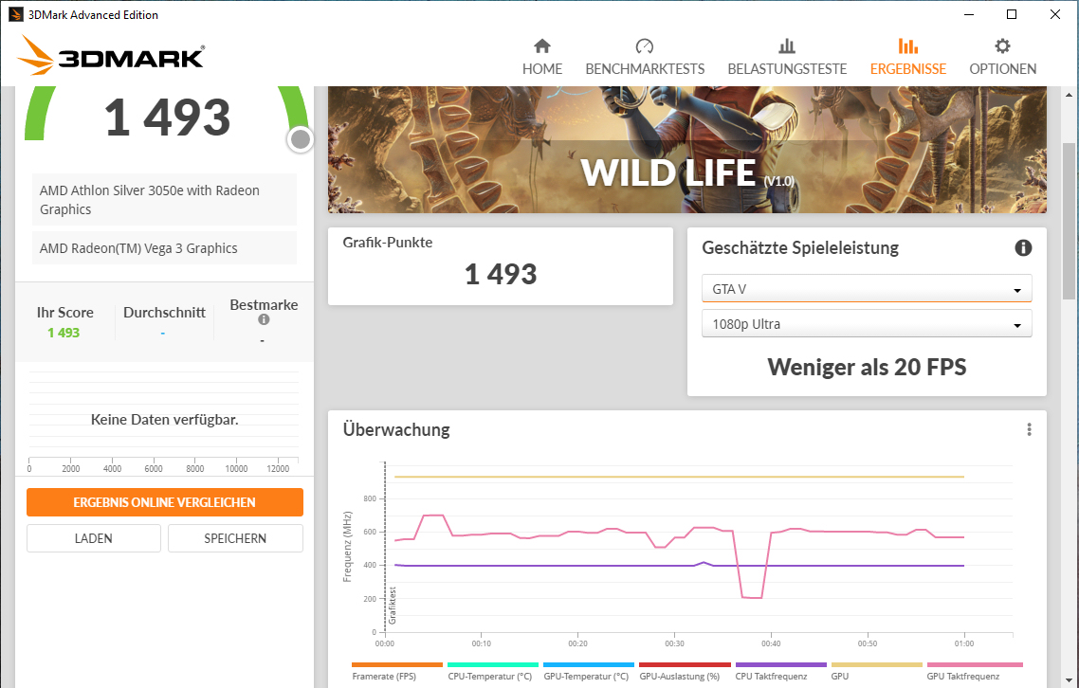
Task: Close the 3DMark window
Action: tap(1055, 14)
